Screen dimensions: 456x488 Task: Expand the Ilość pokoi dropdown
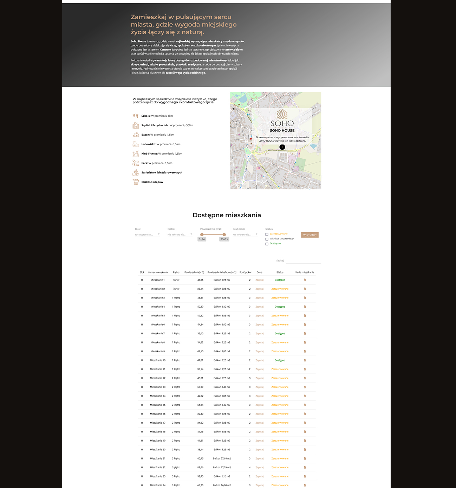[x=245, y=235]
